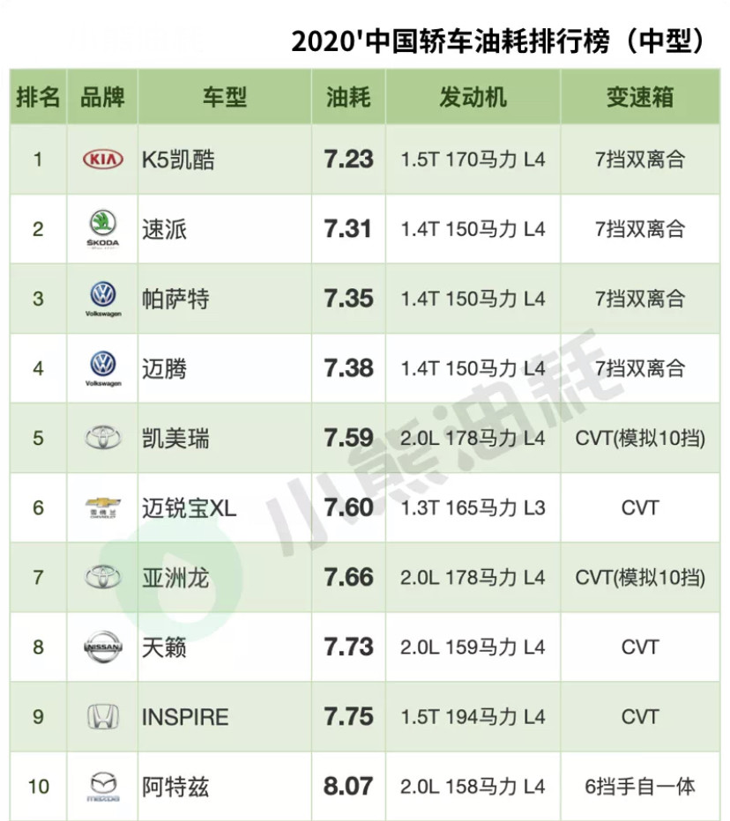
Task: Click the fuel value 7.60
Action: point(348,507)
